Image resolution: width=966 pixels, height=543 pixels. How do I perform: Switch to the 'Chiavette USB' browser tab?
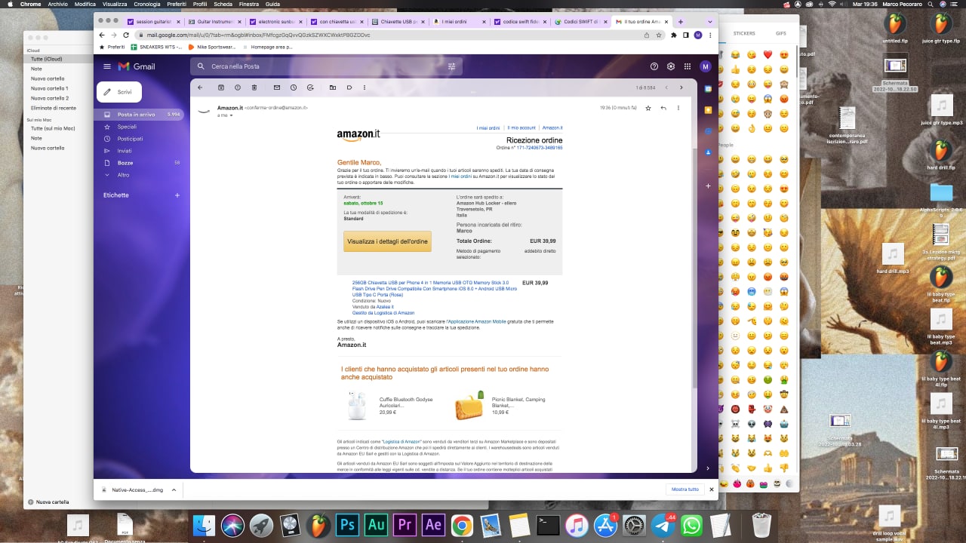[400, 22]
